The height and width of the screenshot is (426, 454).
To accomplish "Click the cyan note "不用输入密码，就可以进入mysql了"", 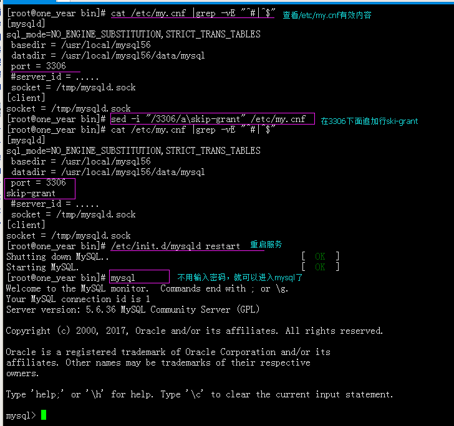I will [240, 277].
